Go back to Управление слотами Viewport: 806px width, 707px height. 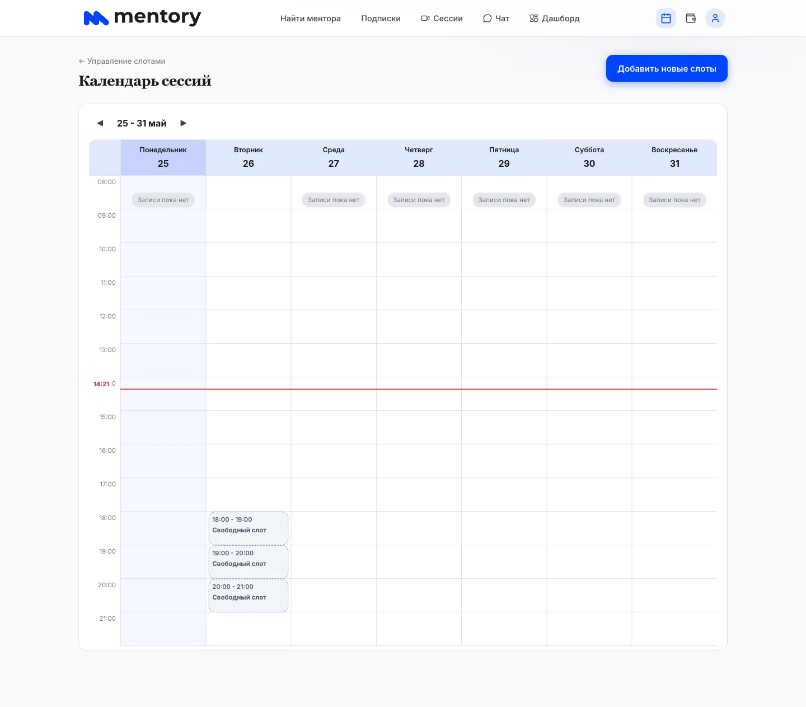[122, 61]
